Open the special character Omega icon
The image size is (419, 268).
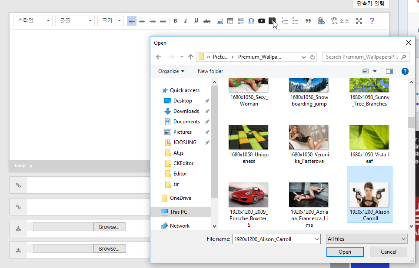pos(251,21)
